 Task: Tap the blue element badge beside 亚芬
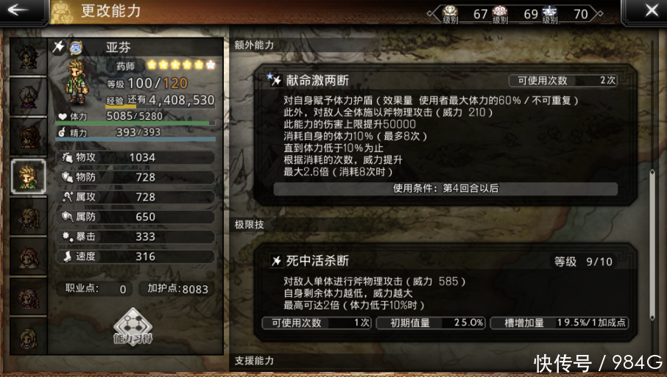[76, 48]
